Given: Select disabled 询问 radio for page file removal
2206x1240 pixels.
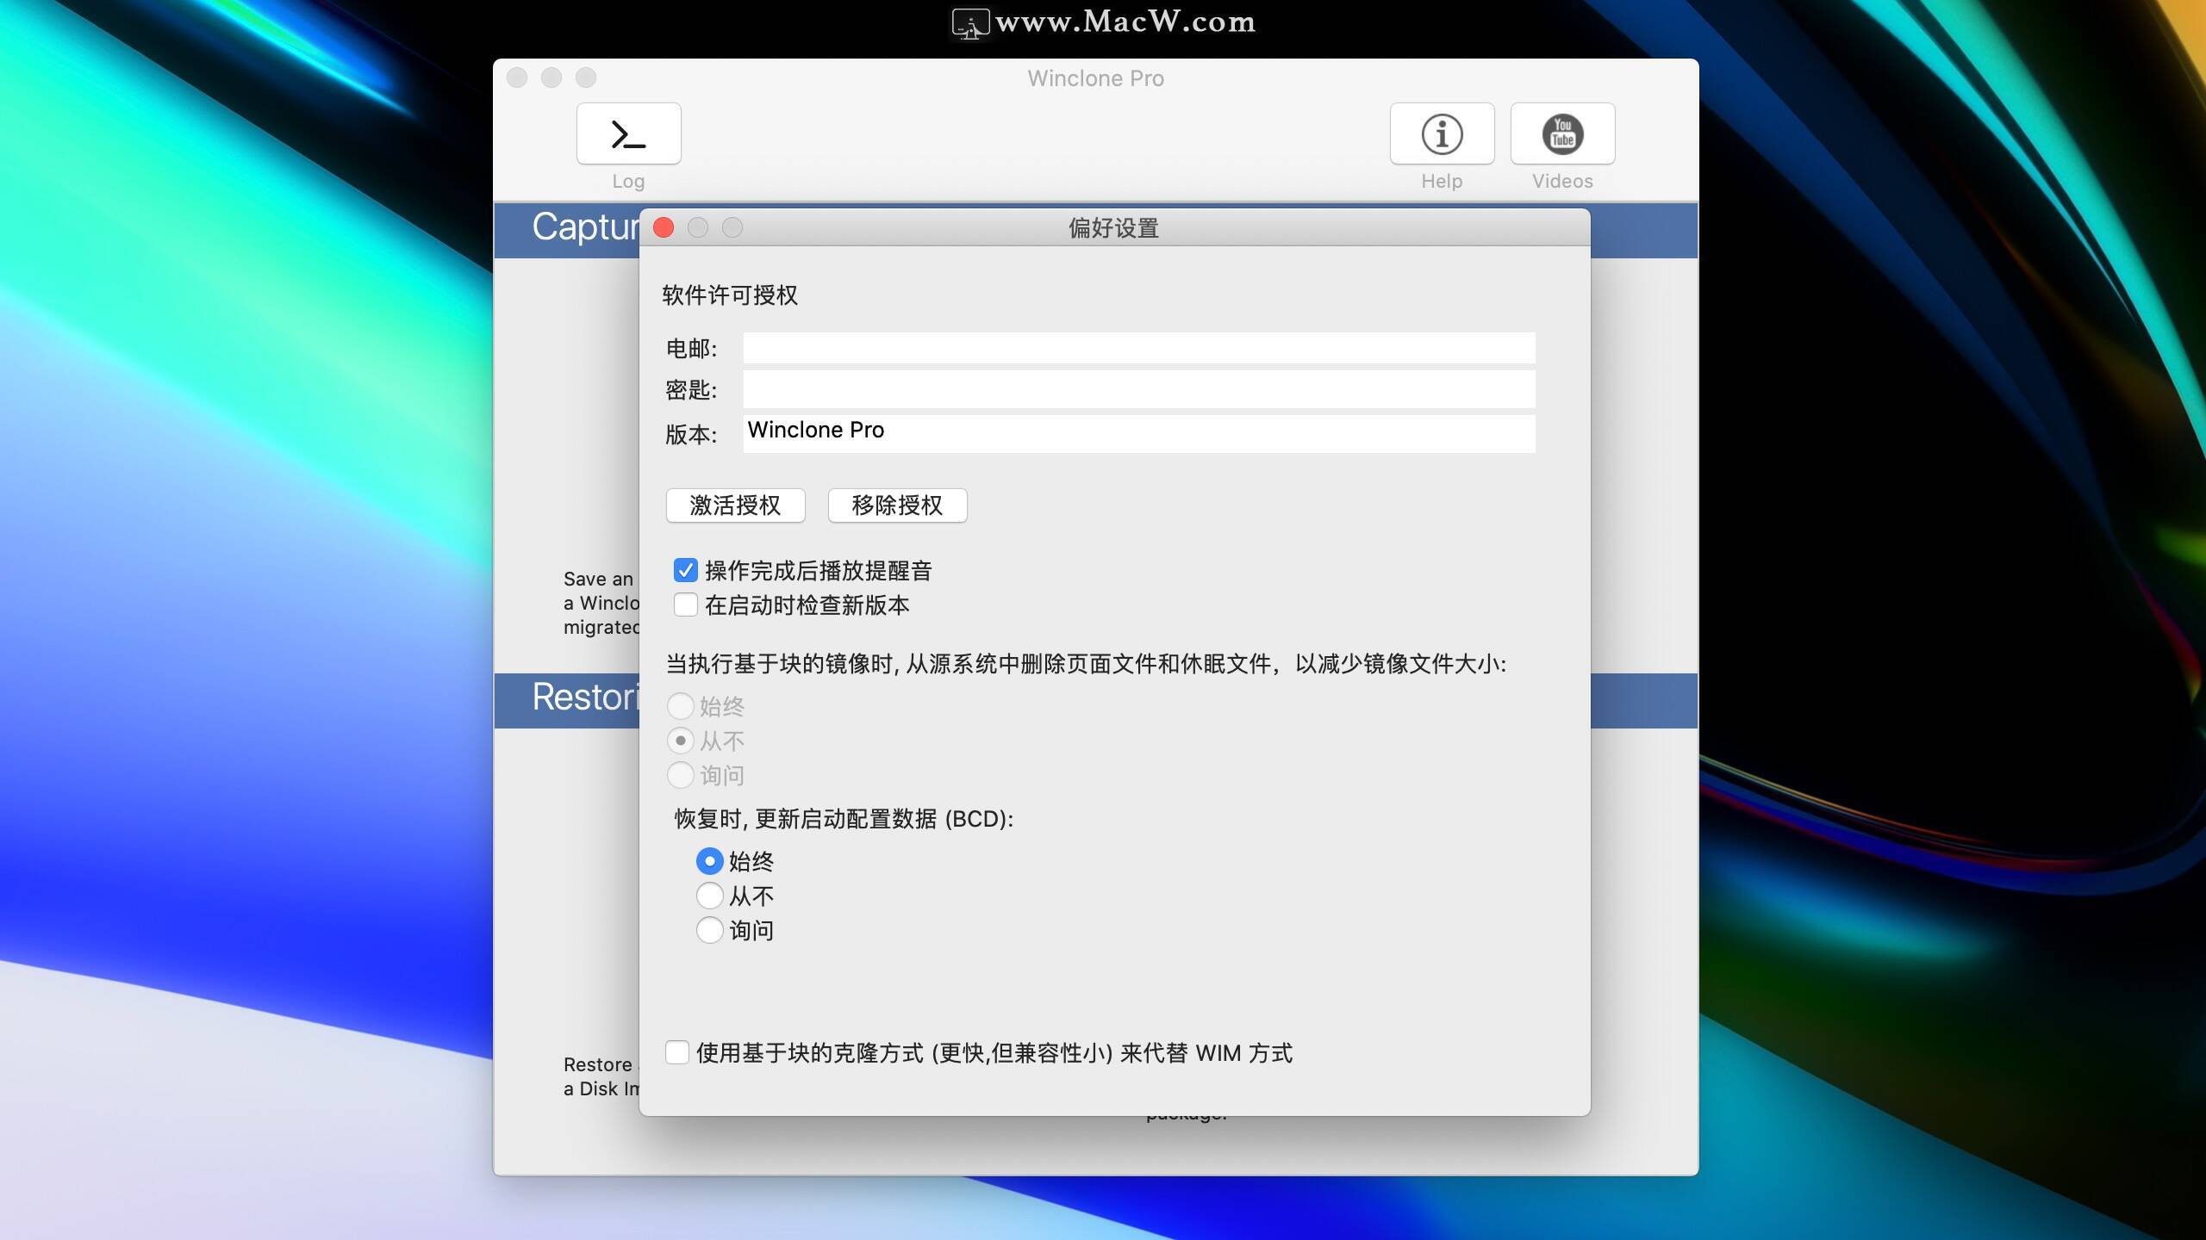Looking at the screenshot, I should click(x=681, y=775).
